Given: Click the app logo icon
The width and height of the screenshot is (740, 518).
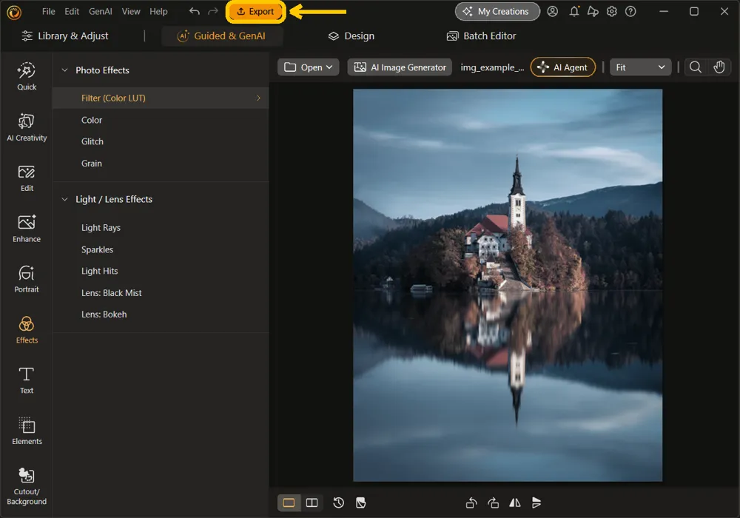Looking at the screenshot, I should tap(13, 13).
